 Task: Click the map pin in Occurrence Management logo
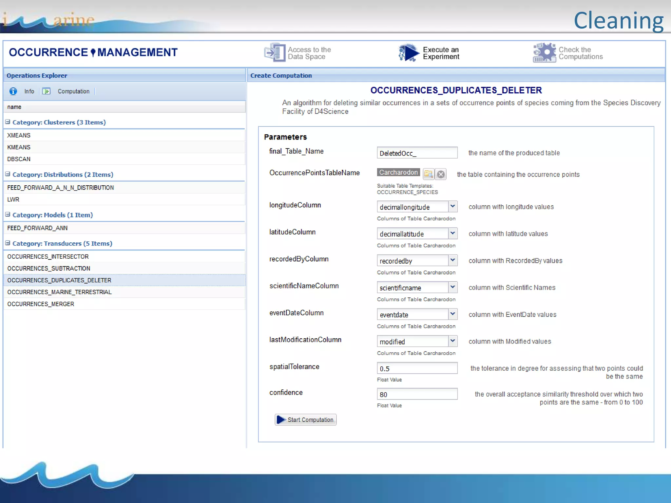pyautogui.click(x=93, y=52)
